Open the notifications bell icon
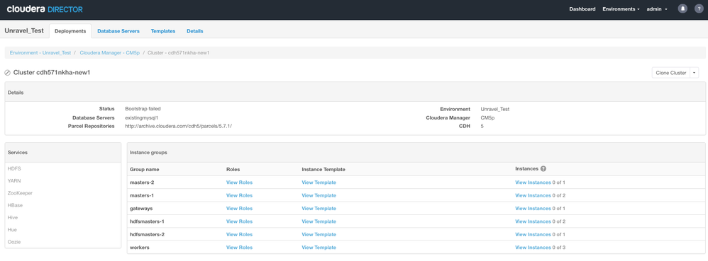The image size is (708, 261). pyautogui.click(x=682, y=9)
